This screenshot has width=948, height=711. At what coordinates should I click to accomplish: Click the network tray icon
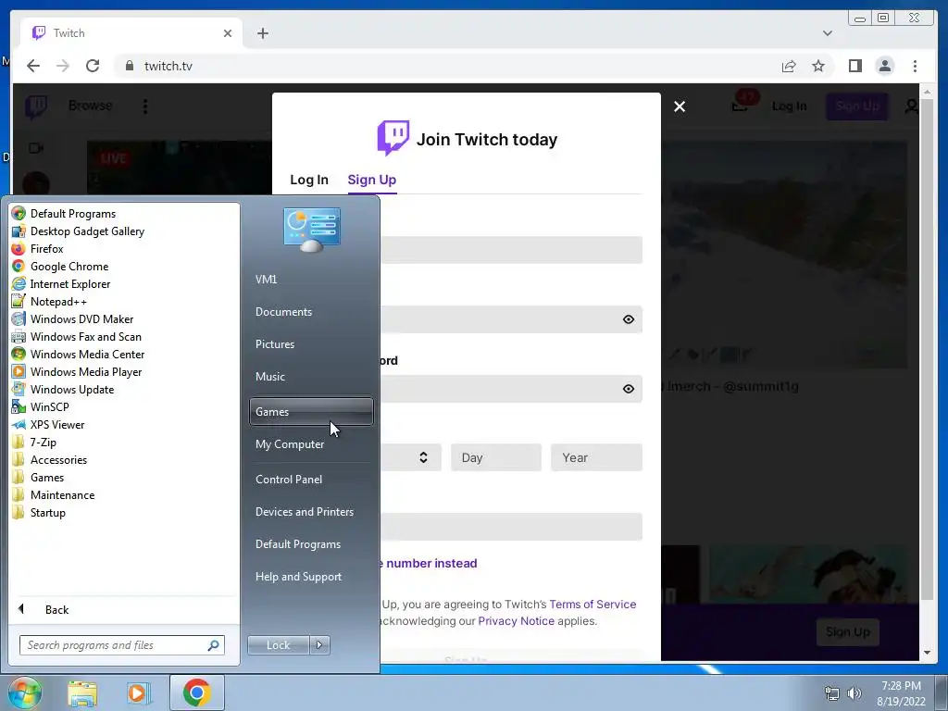click(832, 692)
